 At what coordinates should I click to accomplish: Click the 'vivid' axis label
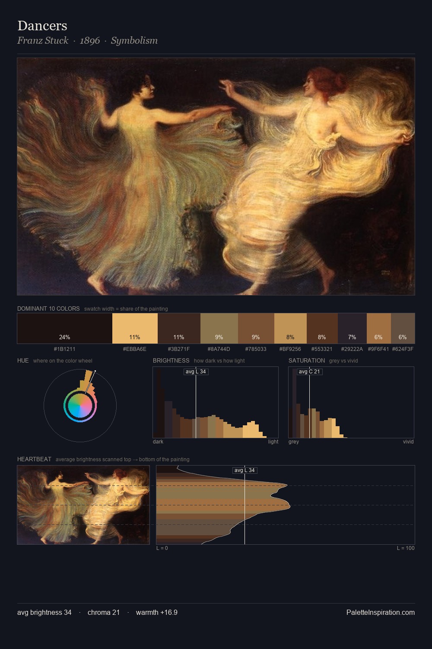coord(408,442)
